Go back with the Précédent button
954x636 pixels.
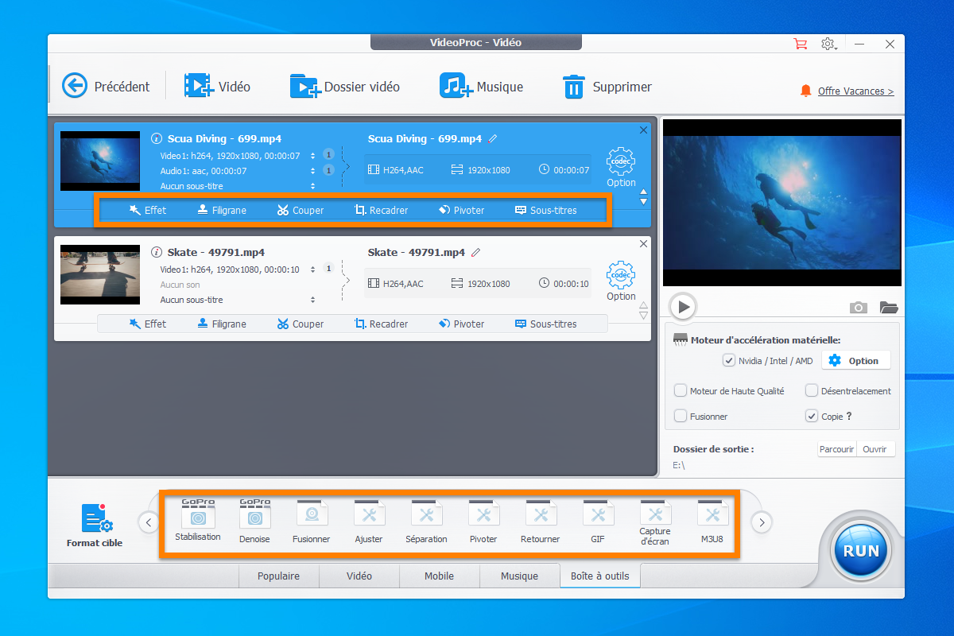pos(106,86)
